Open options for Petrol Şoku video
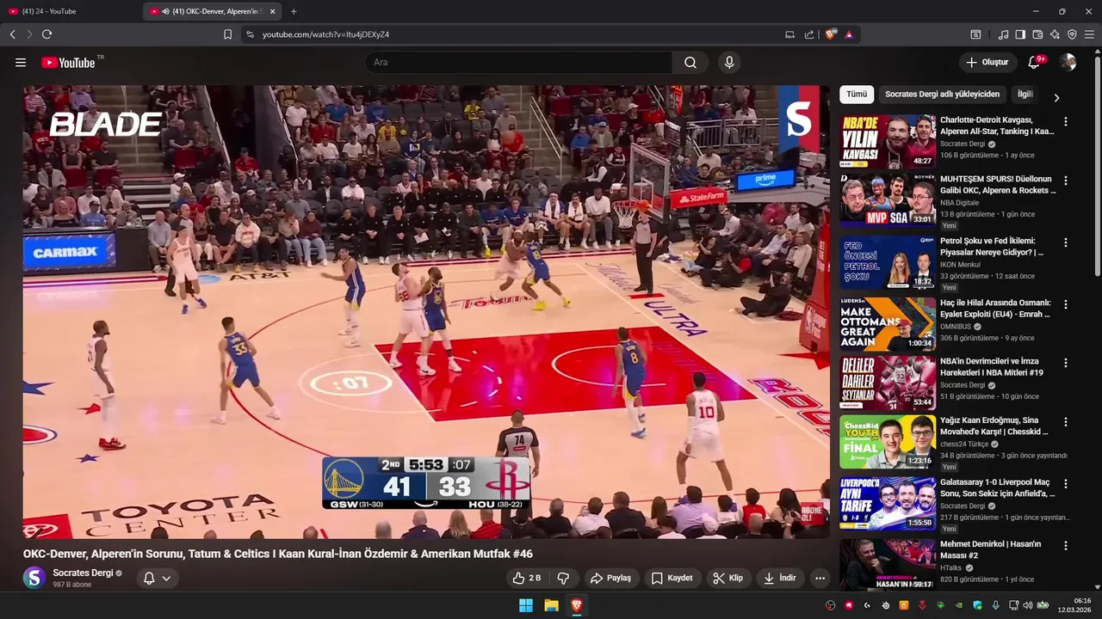The width and height of the screenshot is (1102, 619). point(1066,242)
